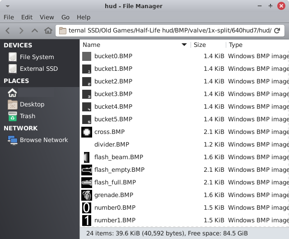Click the forward navigation arrow

click(x=21, y=31)
